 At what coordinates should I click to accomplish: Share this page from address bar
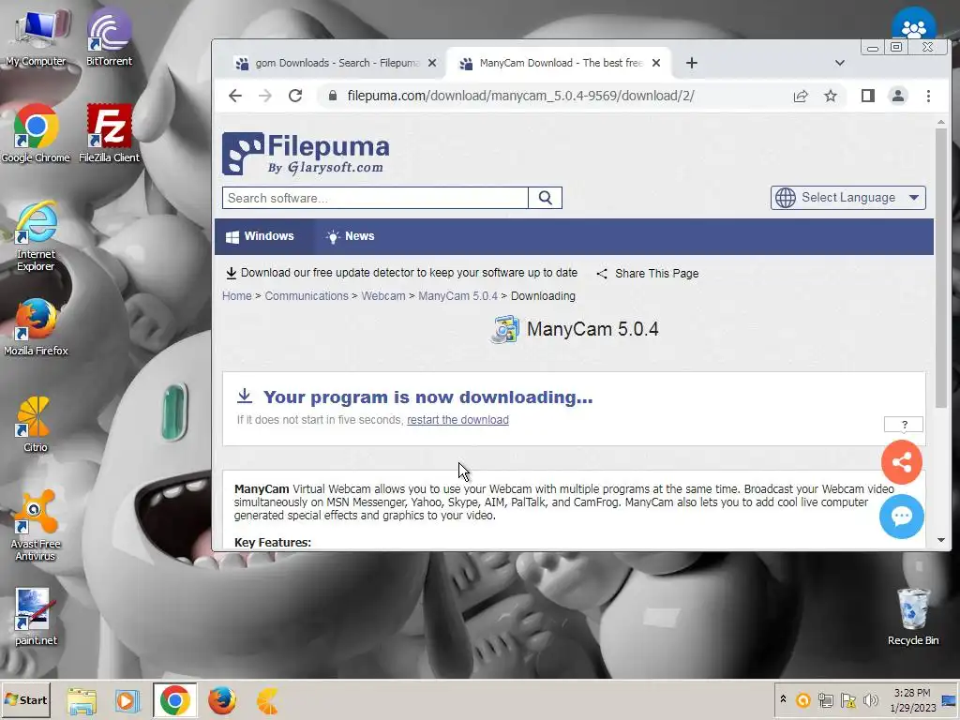coord(801,97)
